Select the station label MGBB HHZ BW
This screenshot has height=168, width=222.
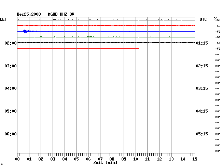[x=61, y=14]
